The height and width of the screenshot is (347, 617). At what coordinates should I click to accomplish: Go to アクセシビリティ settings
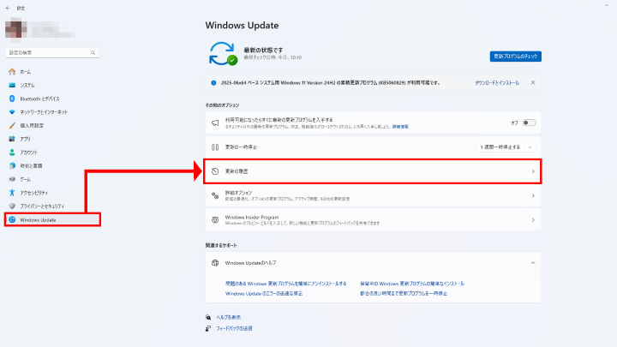tap(33, 193)
